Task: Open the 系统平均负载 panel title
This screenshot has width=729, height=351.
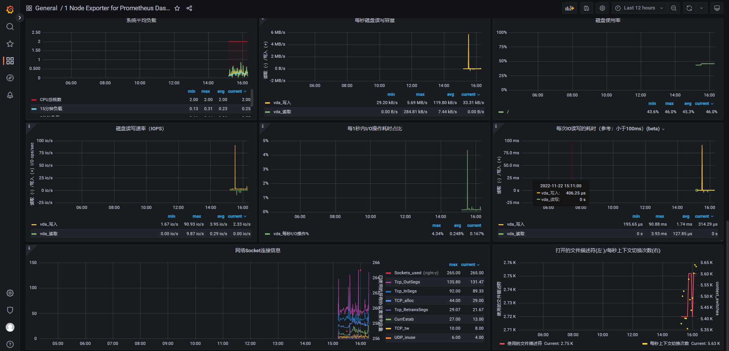Action: pos(141,21)
